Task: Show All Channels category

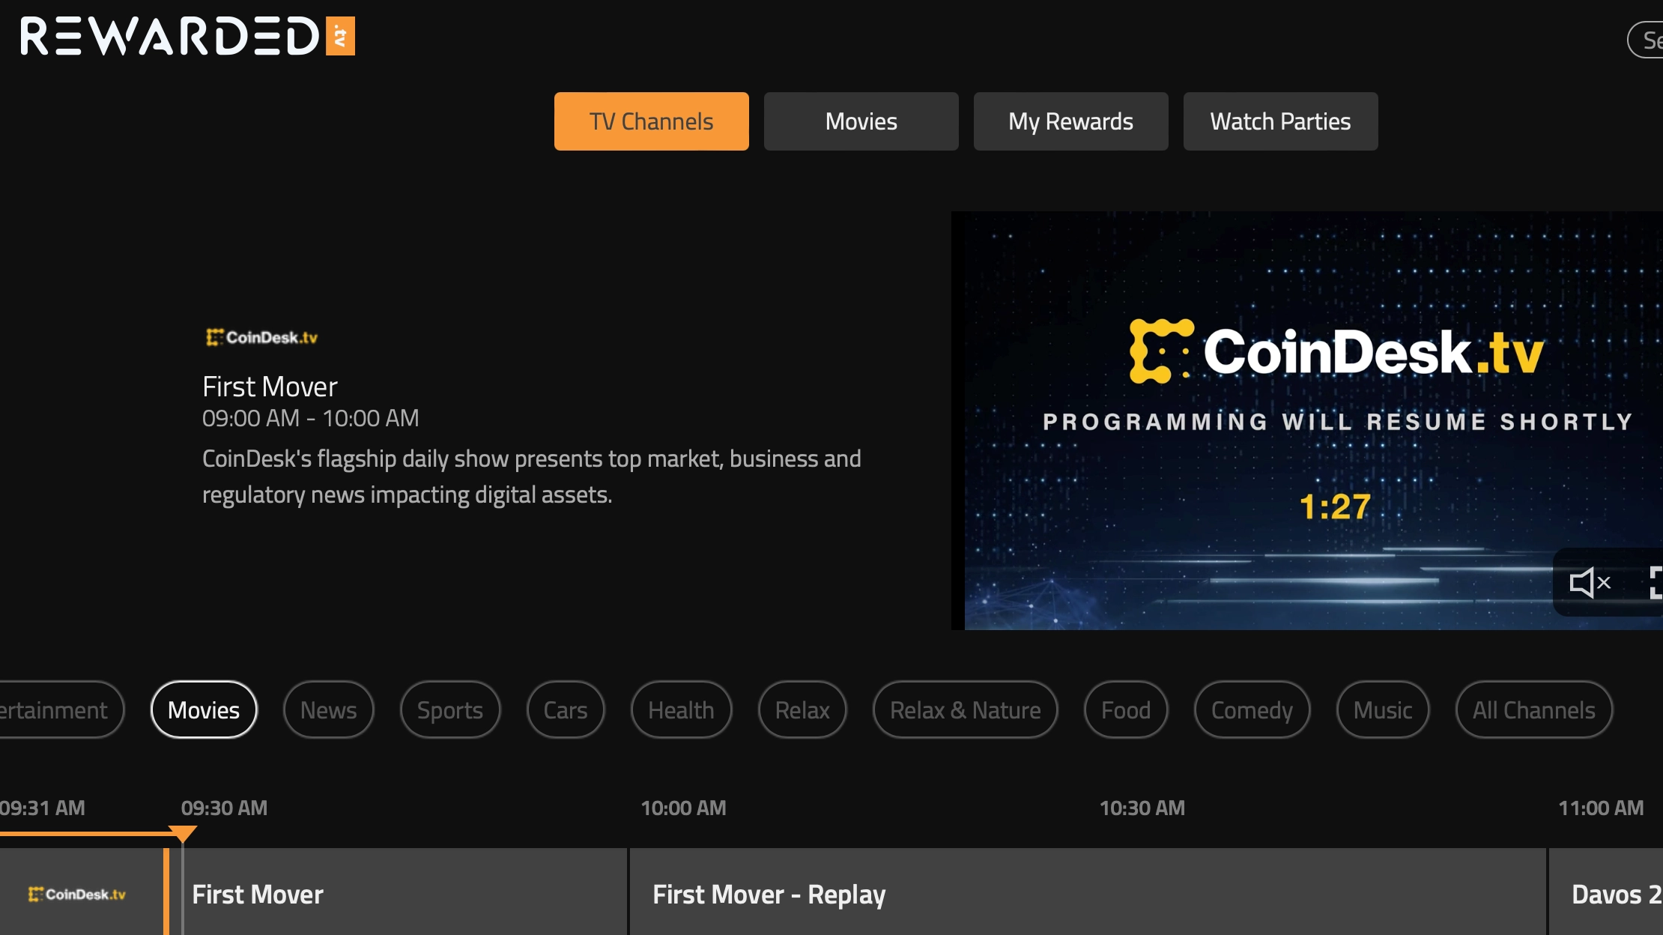Action: [x=1533, y=709]
